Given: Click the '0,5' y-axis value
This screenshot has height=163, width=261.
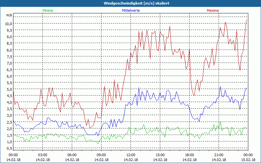Looking at the screenshot, I should (x=9, y=148).
